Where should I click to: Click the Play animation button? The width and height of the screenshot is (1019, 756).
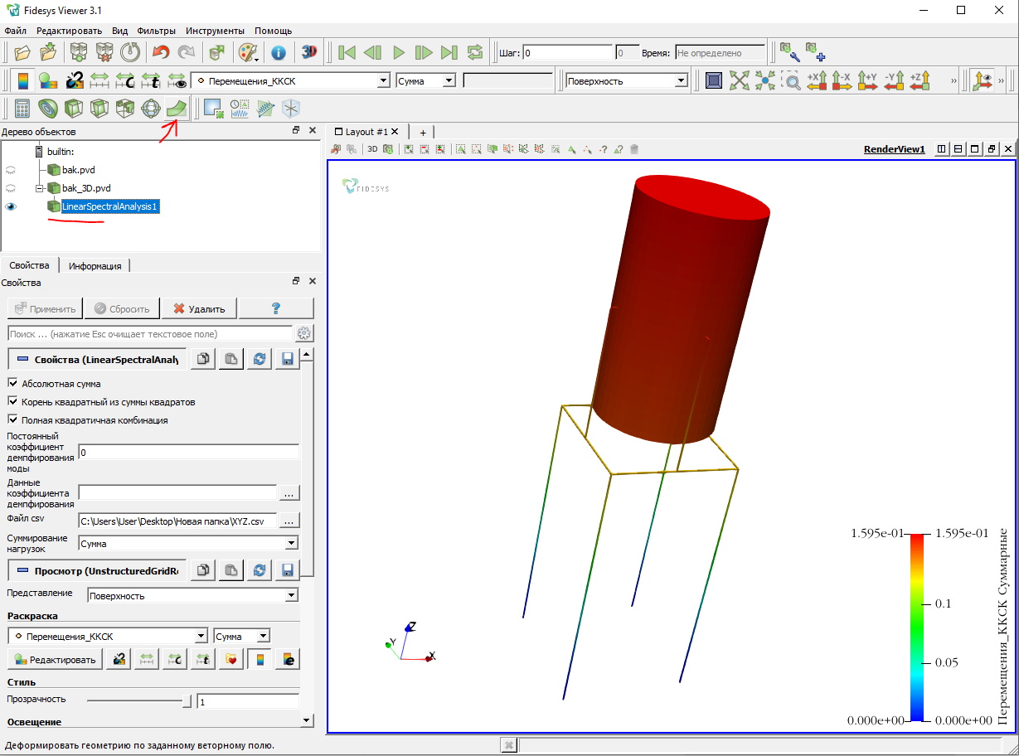click(398, 52)
